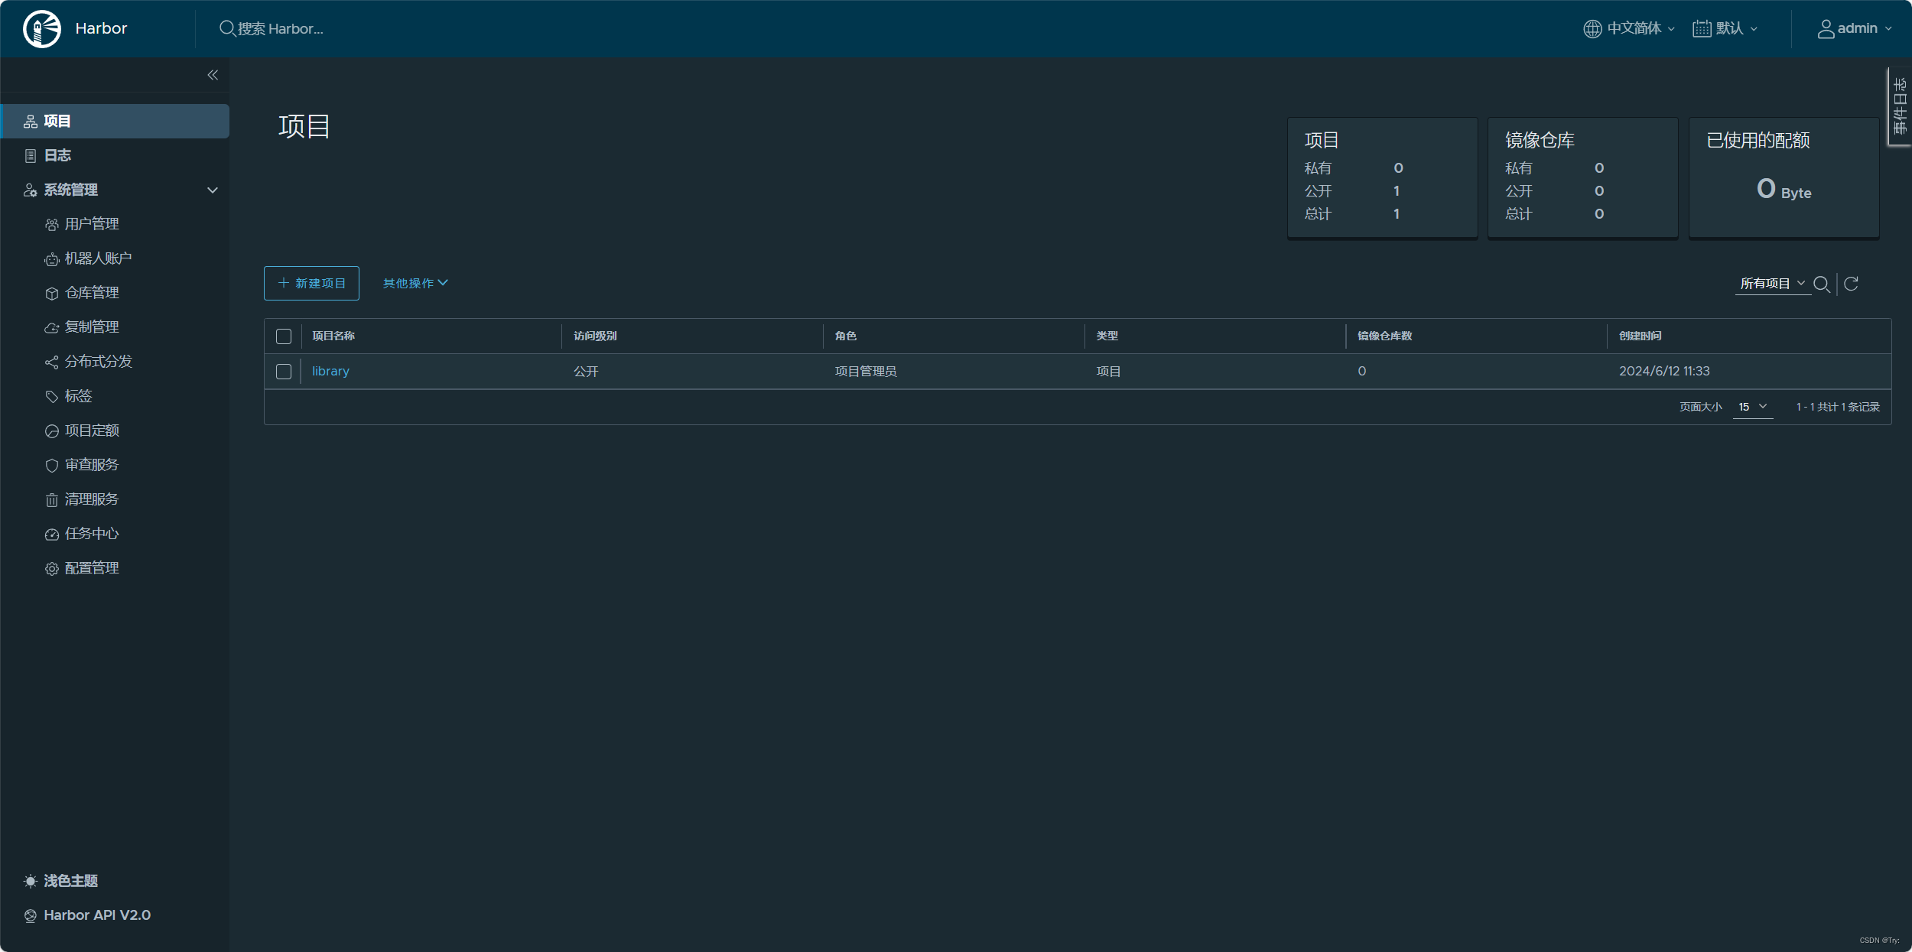Open the page size 15 dropdown
The width and height of the screenshot is (1912, 952).
click(1752, 407)
